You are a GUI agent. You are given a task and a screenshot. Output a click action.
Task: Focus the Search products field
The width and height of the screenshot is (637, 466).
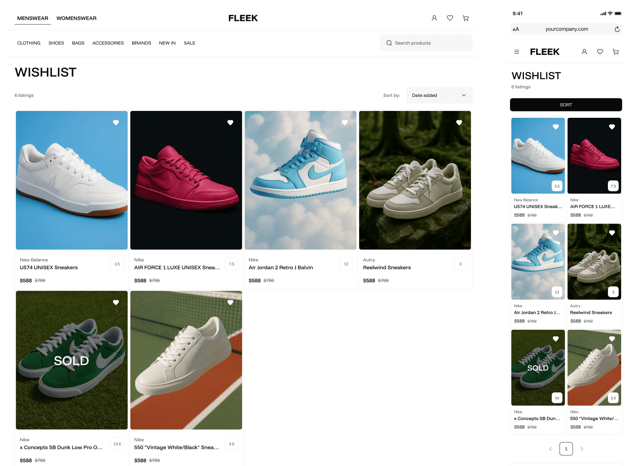(426, 43)
